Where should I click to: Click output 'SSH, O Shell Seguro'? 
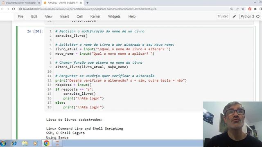[x=65, y=133]
